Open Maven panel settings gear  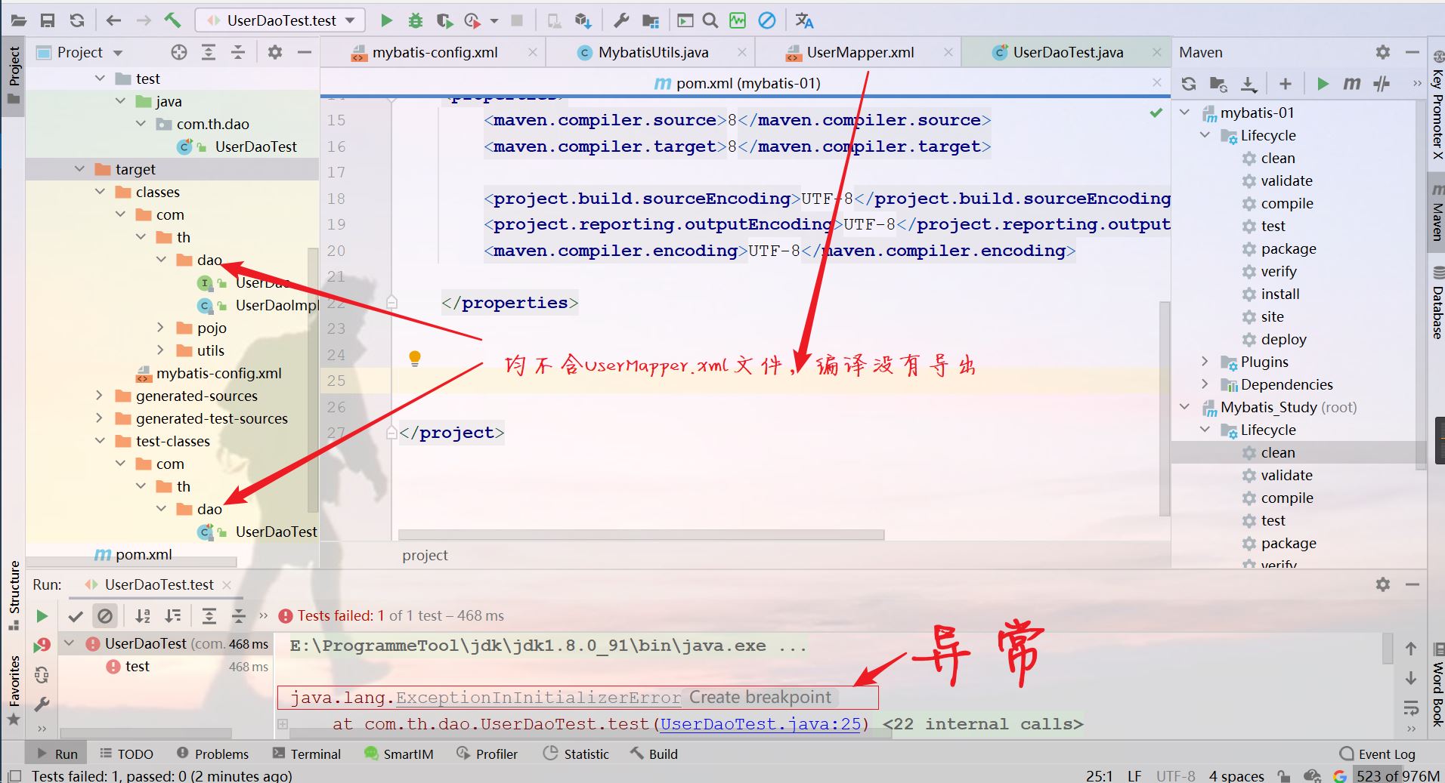pyautogui.click(x=1383, y=52)
